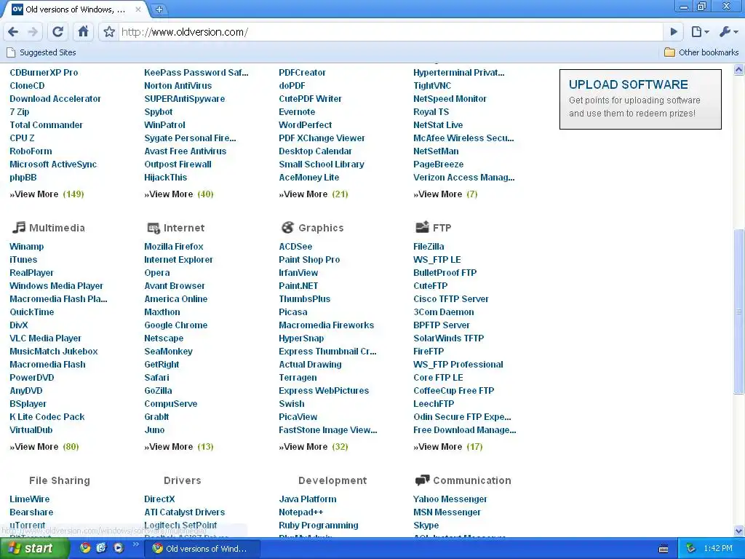Screen dimensions: 745x559
Task: Open the VLC Media Player link
Action: point(45,338)
